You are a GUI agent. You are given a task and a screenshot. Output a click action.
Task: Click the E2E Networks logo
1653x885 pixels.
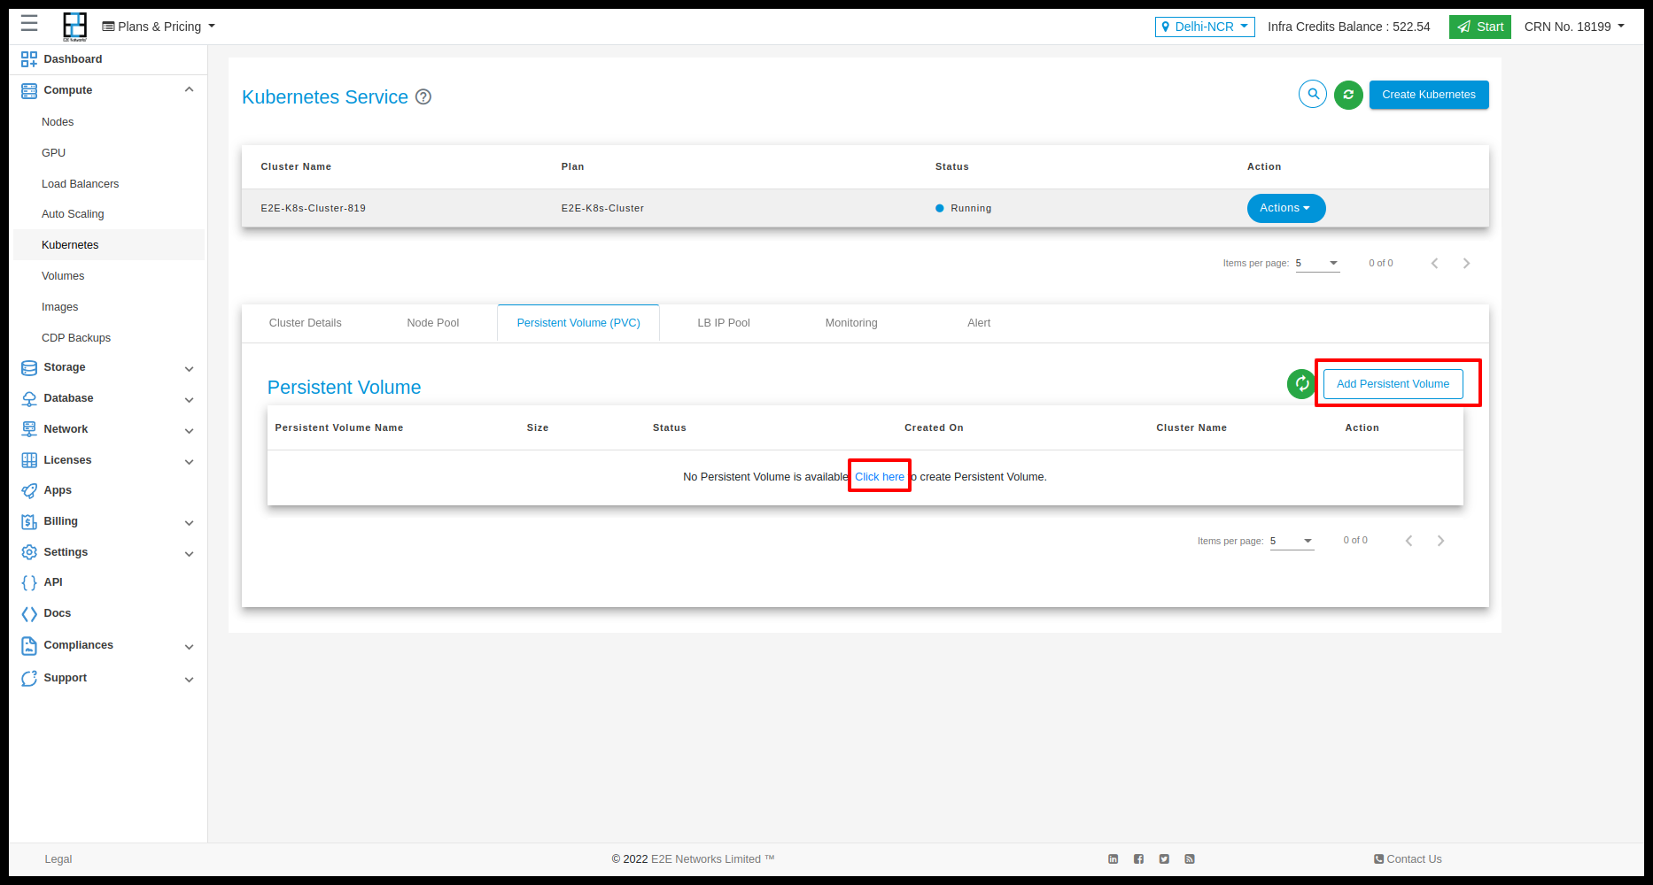(x=75, y=27)
